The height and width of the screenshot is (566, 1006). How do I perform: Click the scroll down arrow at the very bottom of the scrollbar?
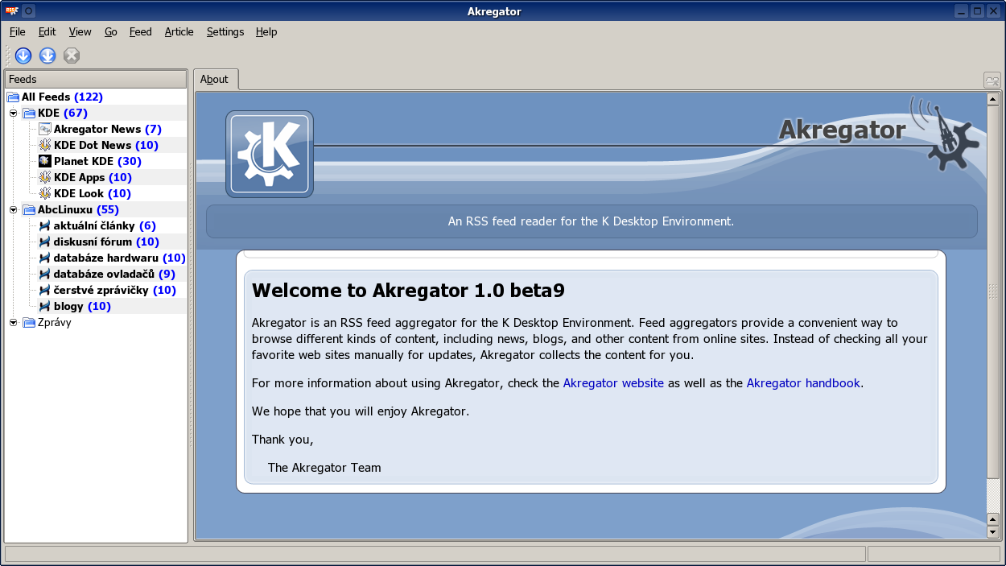[x=993, y=532]
